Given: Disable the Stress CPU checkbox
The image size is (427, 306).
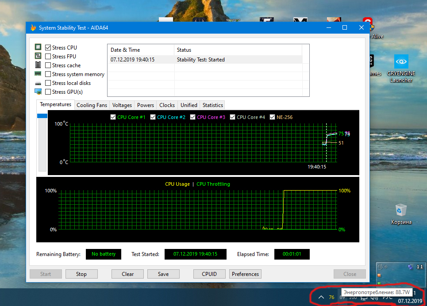Looking at the screenshot, I should point(48,47).
